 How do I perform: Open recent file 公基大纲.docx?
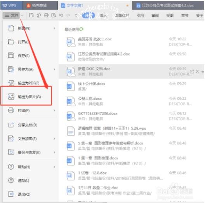tap(131, 101)
